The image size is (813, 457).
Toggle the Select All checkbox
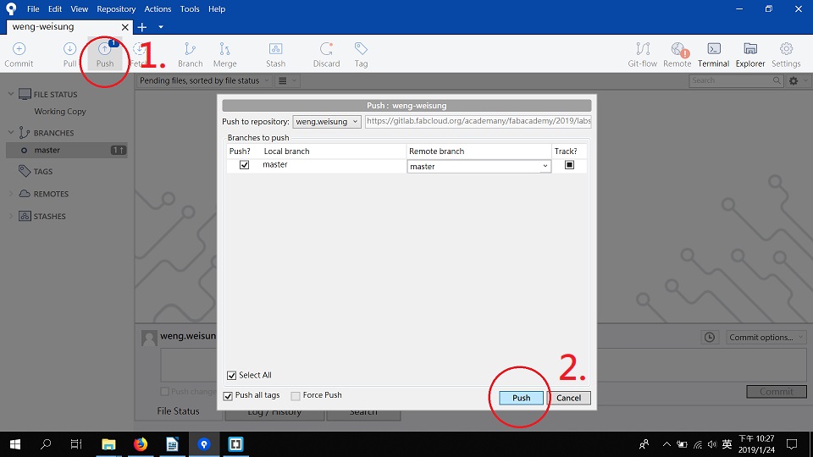tap(232, 375)
